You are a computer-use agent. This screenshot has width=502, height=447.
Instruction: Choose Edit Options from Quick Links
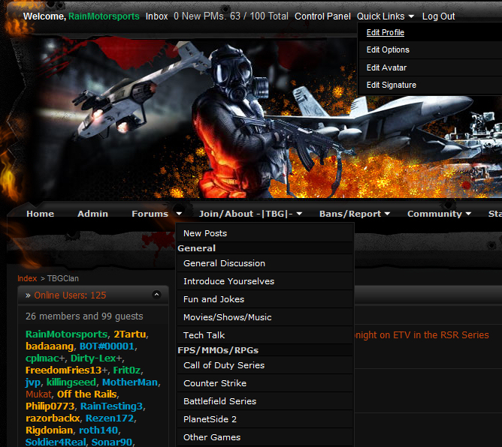pyautogui.click(x=388, y=49)
